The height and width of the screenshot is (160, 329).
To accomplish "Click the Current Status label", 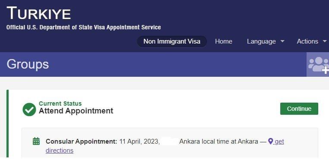I will [60, 104].
